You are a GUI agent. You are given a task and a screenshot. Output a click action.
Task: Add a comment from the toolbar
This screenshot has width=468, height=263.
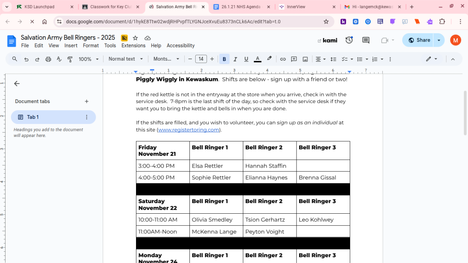294,59
